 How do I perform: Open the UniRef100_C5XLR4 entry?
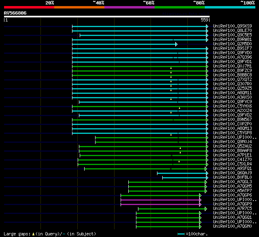pyautogui.click(x=232, y=164)
